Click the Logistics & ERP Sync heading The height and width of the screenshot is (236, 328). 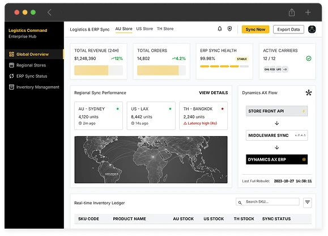(90, 29)
